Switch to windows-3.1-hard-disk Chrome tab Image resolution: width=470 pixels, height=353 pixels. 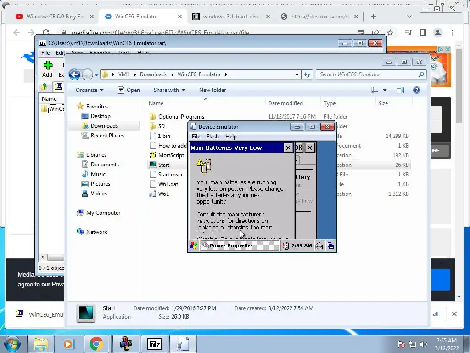tap(231, 17)
